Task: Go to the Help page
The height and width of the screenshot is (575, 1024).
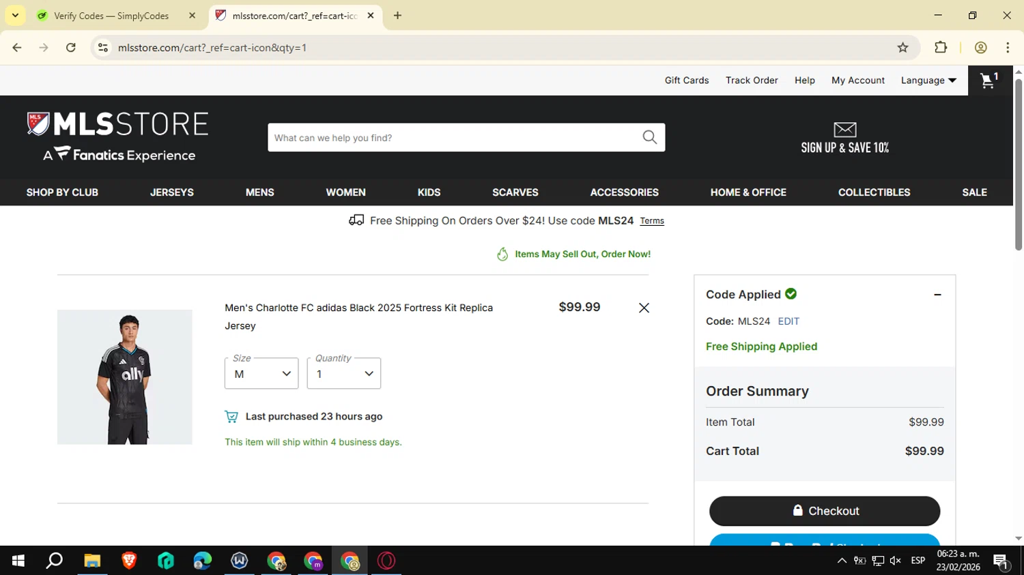Action: [x=805, y=80]
